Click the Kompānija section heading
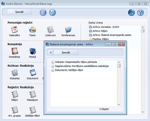The height and width of the screenshot is (121, 150). [x=15, y=44]
